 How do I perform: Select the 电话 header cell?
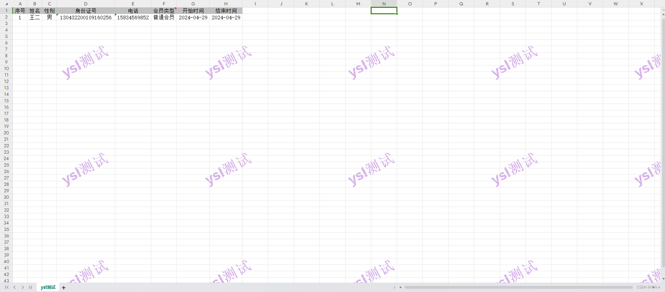click(133, 11)
